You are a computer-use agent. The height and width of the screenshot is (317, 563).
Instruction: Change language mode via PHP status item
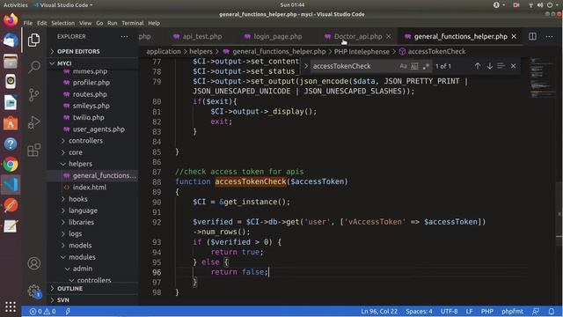[486, 311]
